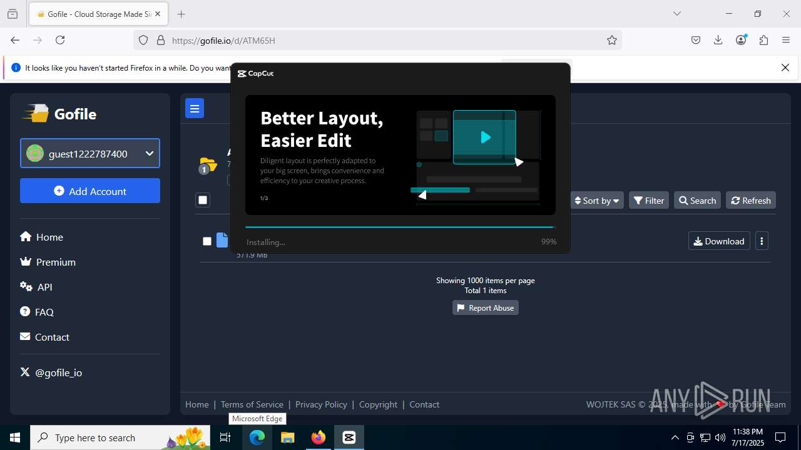Open Firefox View icon at tab bar start
Image resolution: width=801 pixels, height=450 pixels.
click(x=13, y=14)
